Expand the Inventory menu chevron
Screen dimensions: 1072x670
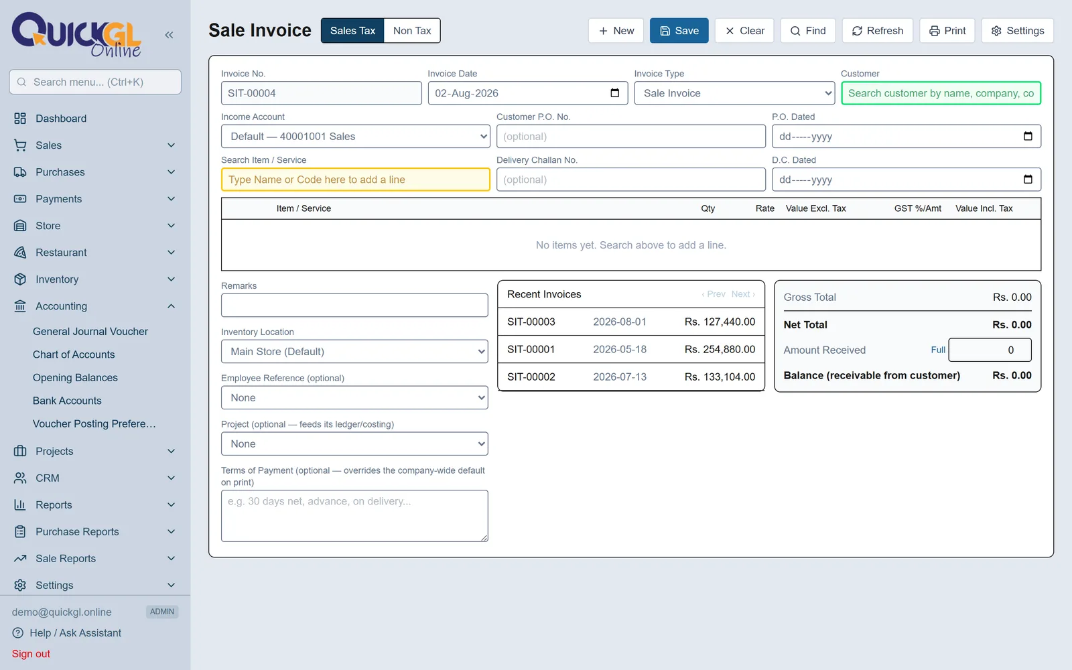(x=172, y=279)
